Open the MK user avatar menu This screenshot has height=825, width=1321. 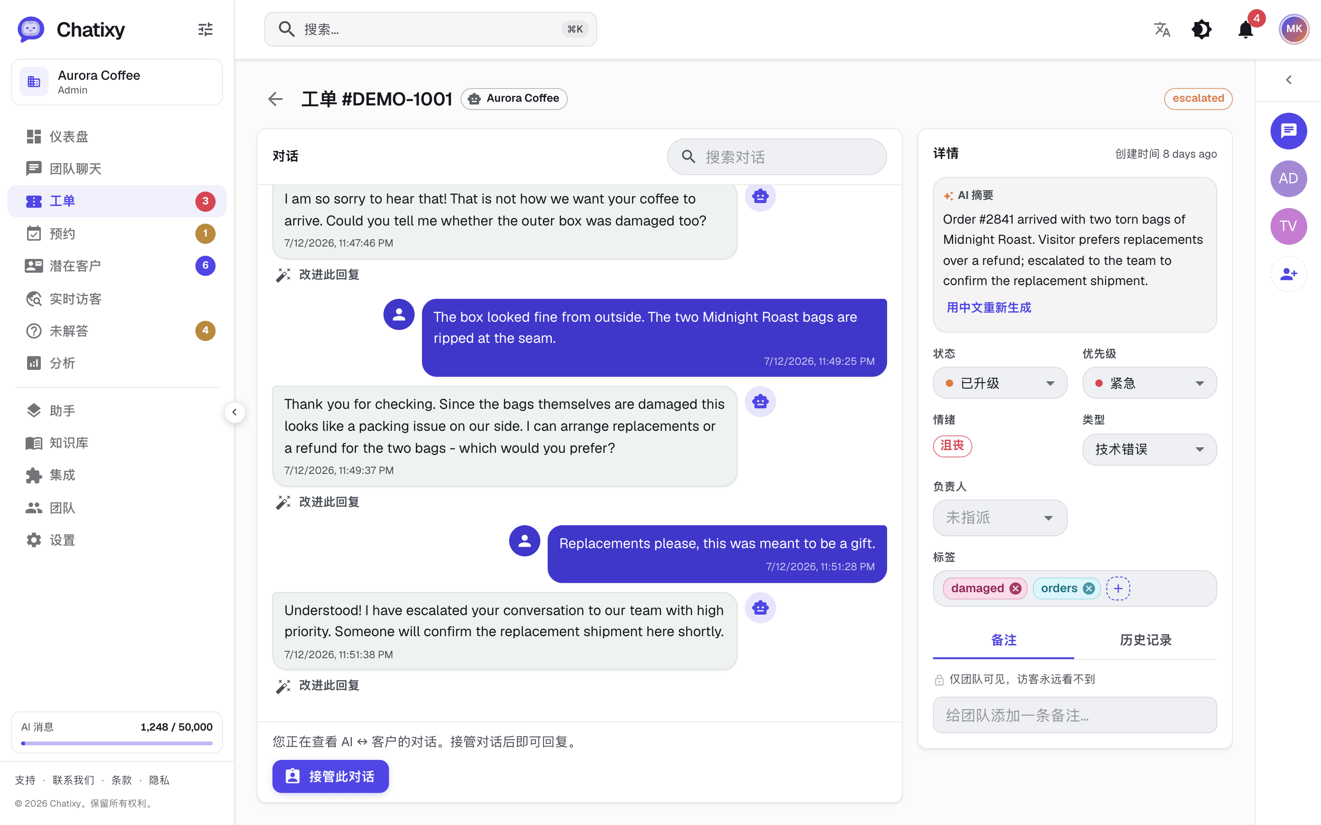point(1293,29)
